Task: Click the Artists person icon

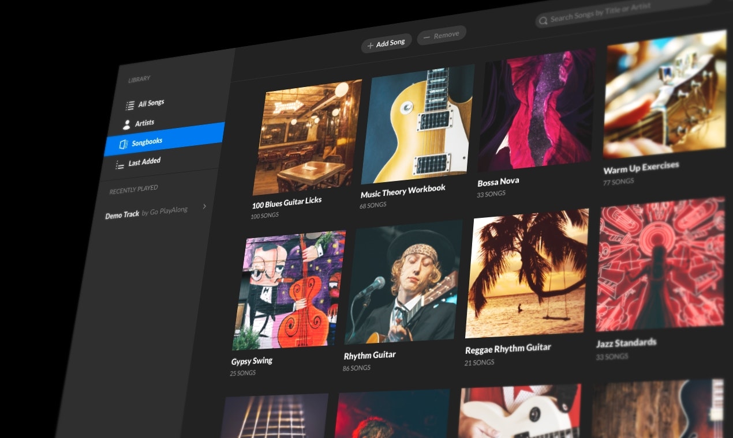Action: point(127,124)
